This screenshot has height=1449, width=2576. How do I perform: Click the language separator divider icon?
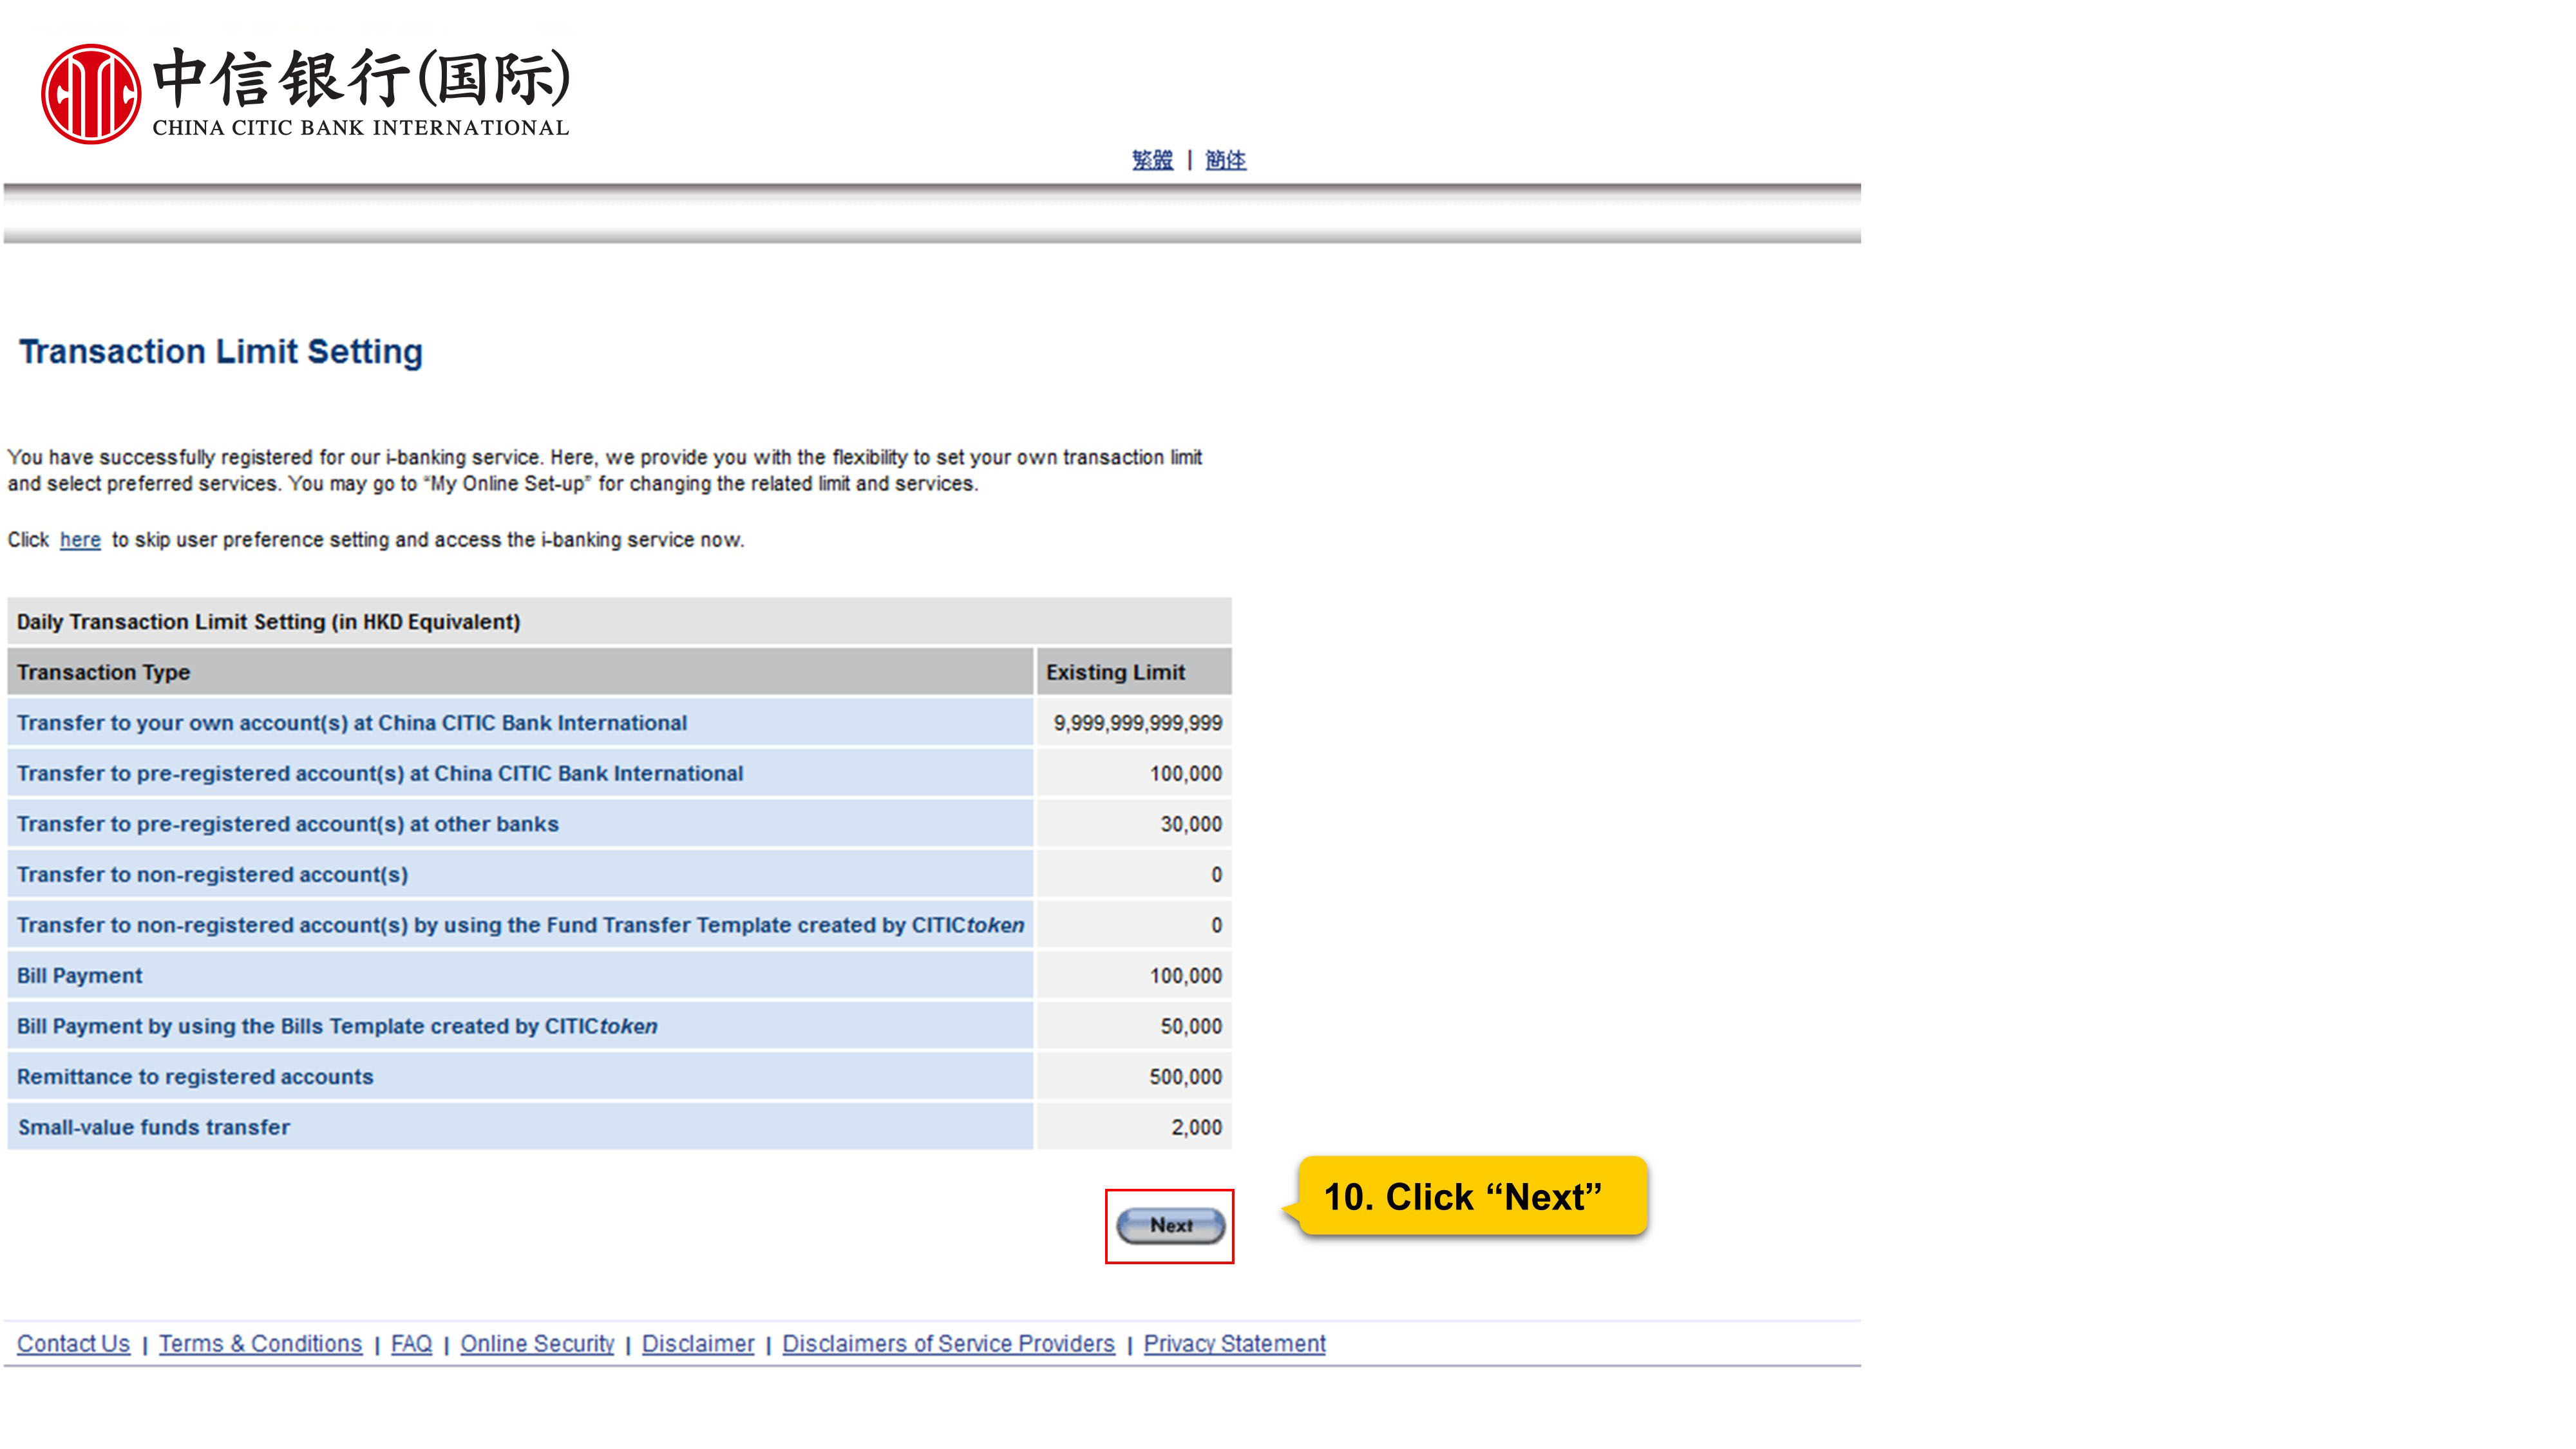click(1189, 159)
